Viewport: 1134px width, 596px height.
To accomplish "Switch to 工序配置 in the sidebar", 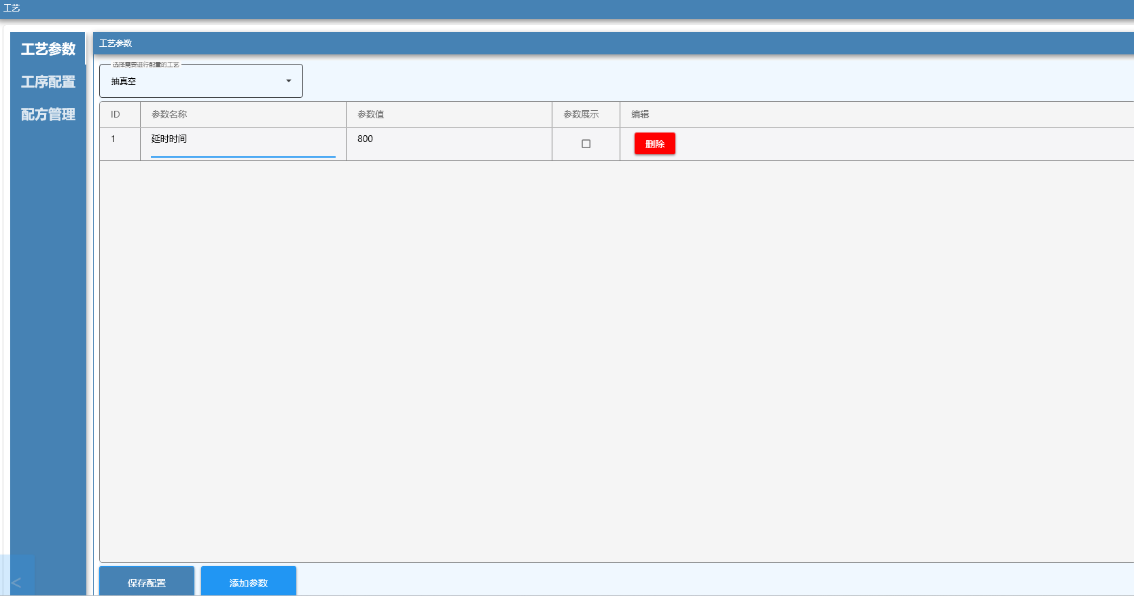I will point(48,82).
